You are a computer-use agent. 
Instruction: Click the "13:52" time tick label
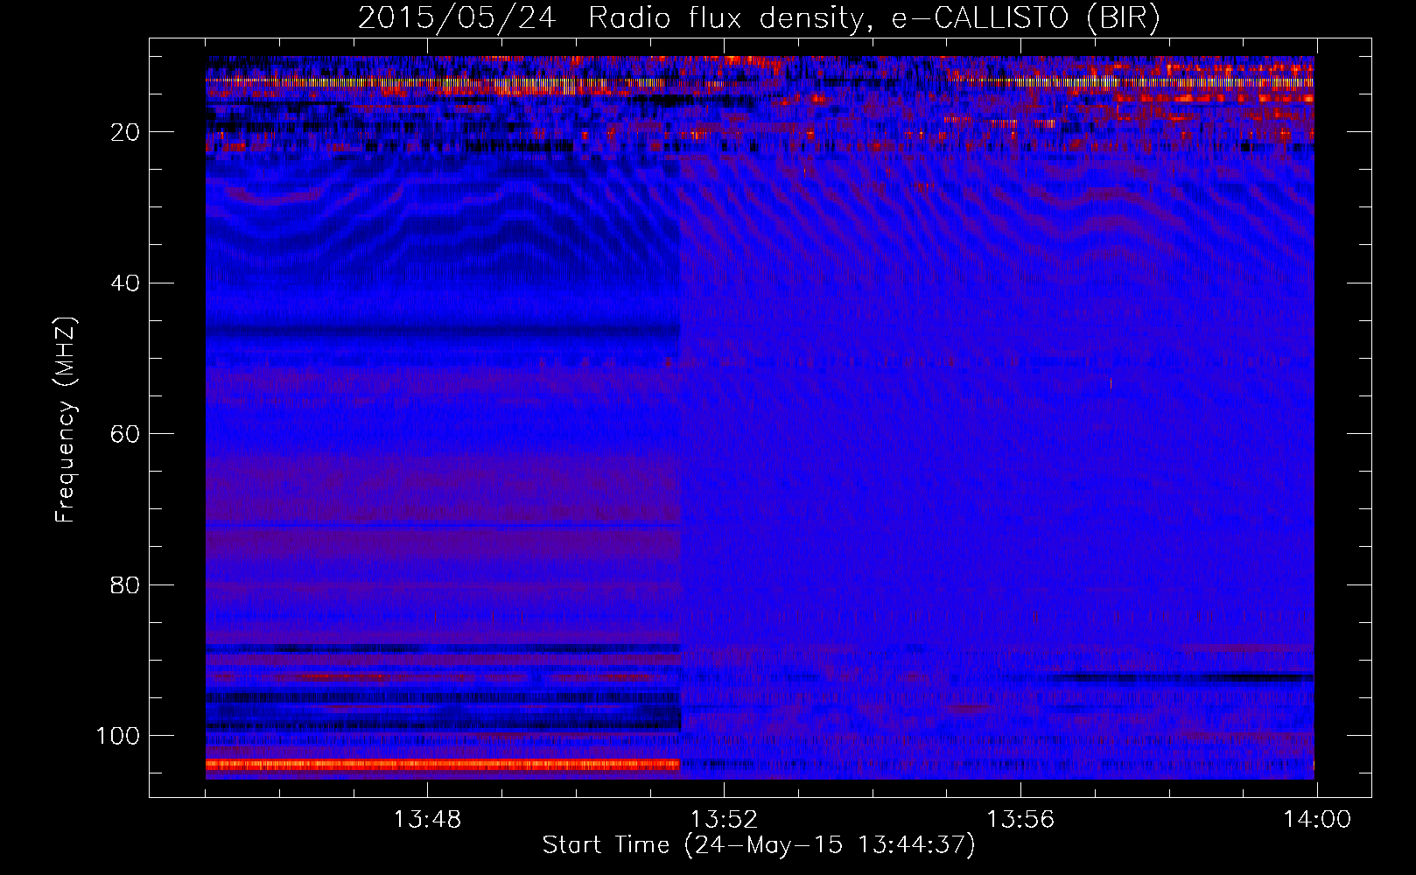(724, 820)
